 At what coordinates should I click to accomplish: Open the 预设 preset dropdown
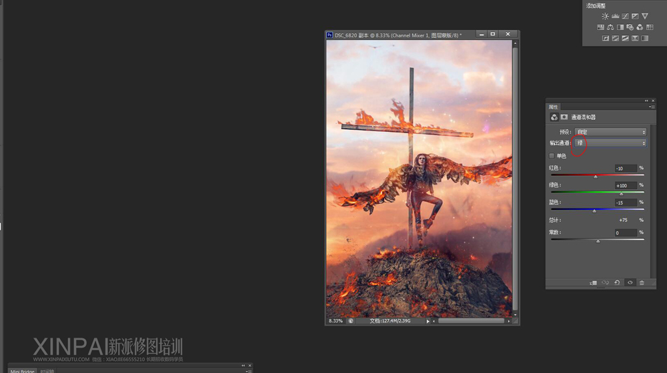click(x=610, y=132)
